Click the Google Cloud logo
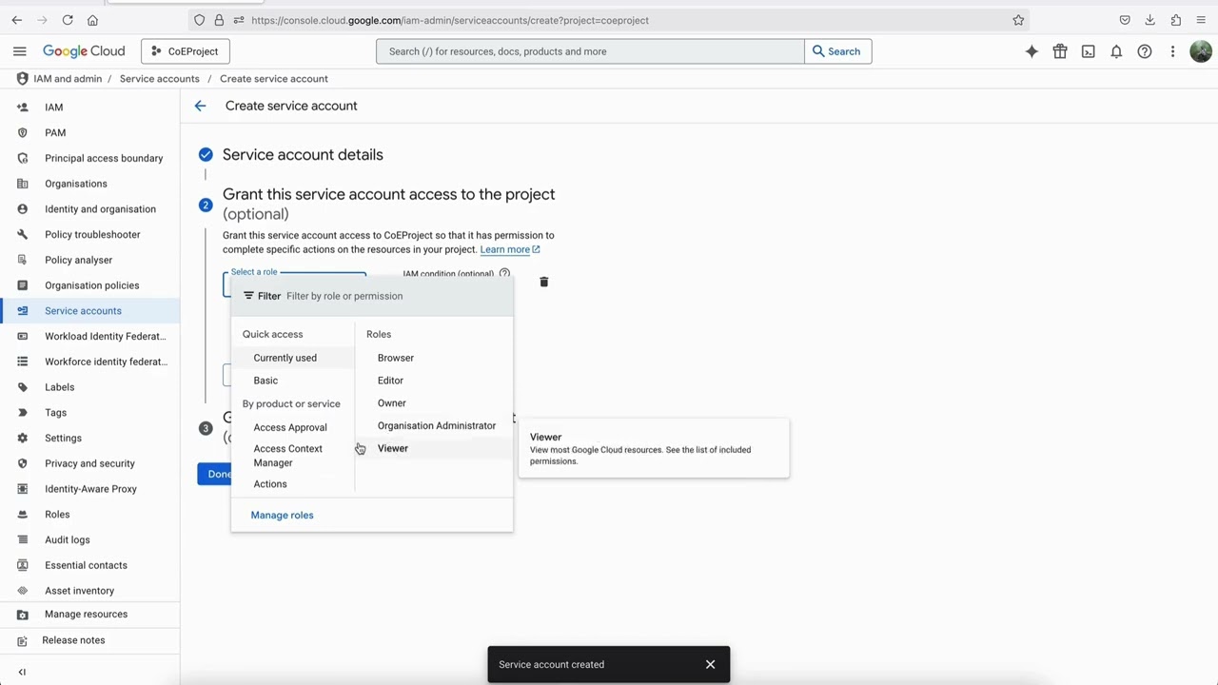The width and height of the screenshot is (1218, 685). click(84, 51)
